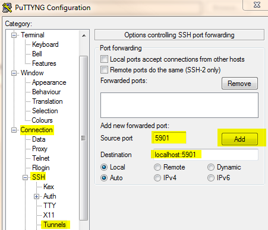Click the Remove button
Image resolution: width=268 pixels, height=230 pixels.
(239, 84)
